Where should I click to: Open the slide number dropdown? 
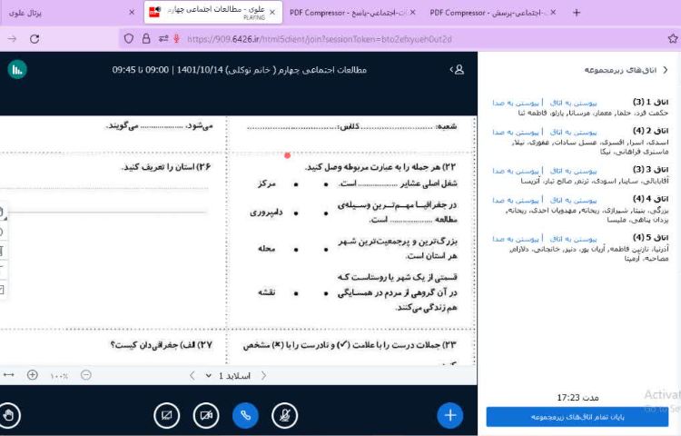click(x=229, y=376)
